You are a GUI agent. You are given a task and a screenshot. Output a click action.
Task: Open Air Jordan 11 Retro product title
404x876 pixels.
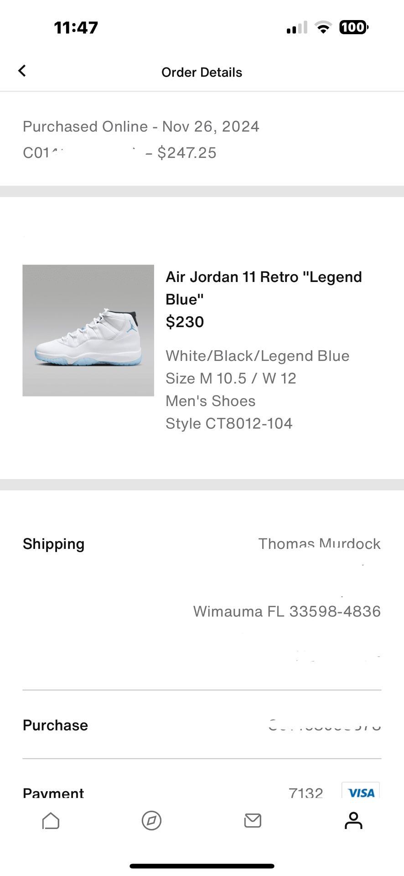[264, 288]
